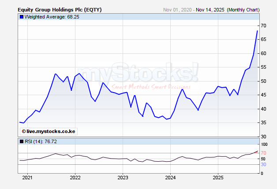Click the blue Weighted Average legend square
The height and width of the screenshot is (189, 277).
pos(21,17)
